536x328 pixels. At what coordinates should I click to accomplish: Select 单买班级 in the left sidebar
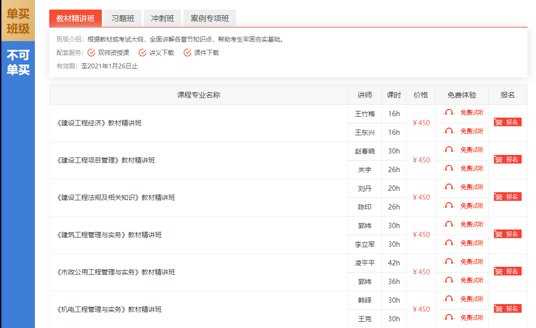pyautogui.click(x=18, y=21)
